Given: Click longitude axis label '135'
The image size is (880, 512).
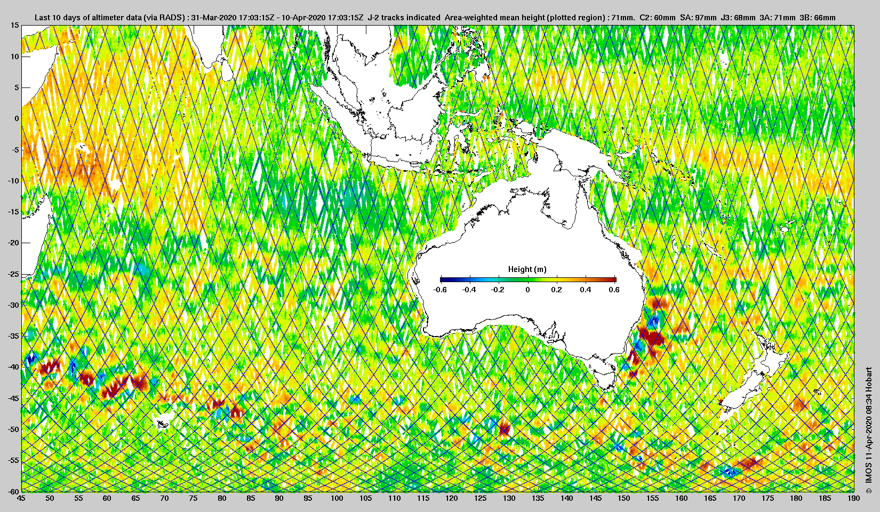Looking at the screenshot, I should click(x=538, y=498).
